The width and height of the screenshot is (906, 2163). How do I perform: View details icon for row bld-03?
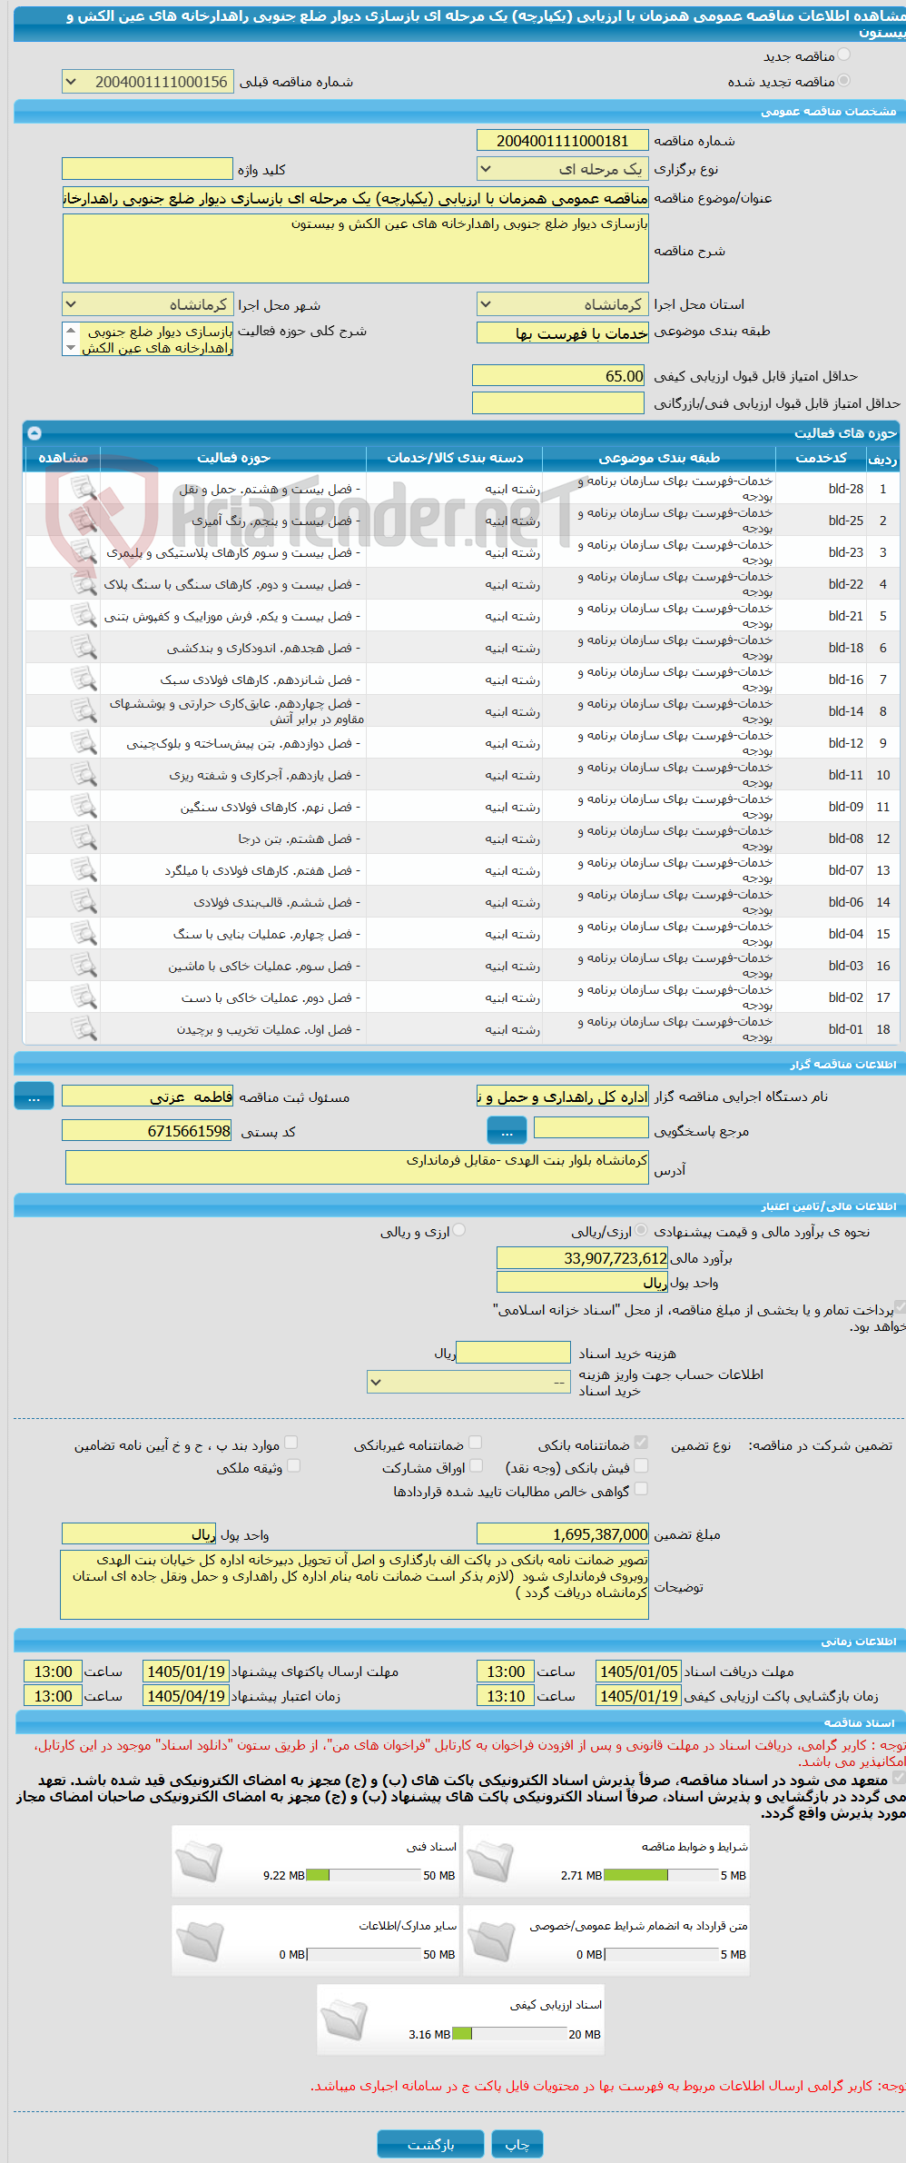coord(84,966)
